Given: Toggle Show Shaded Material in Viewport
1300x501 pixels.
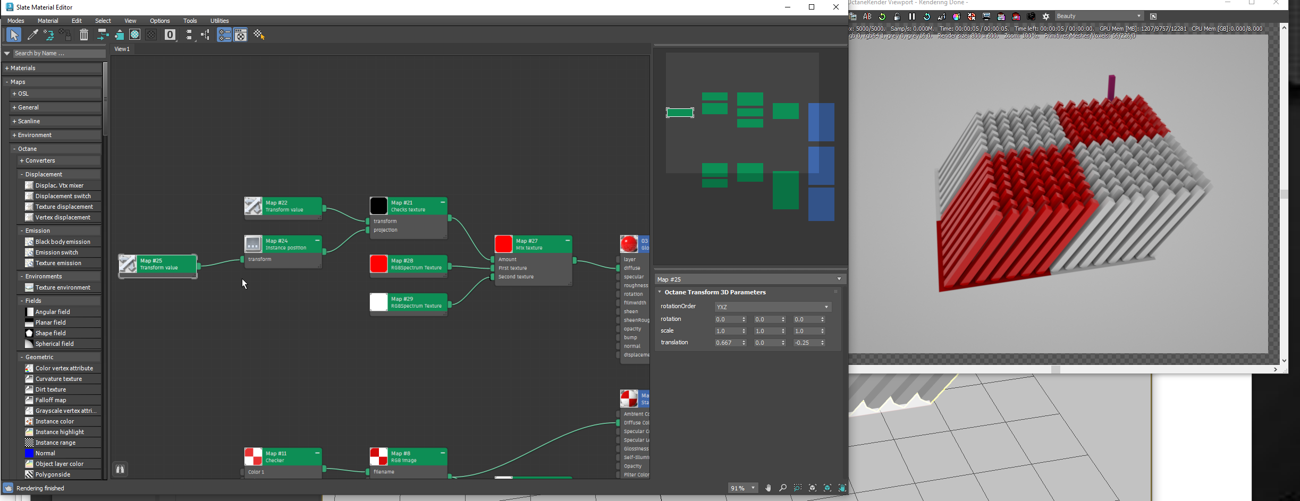Looking at the screenshot, I should [x=135, y=35].
